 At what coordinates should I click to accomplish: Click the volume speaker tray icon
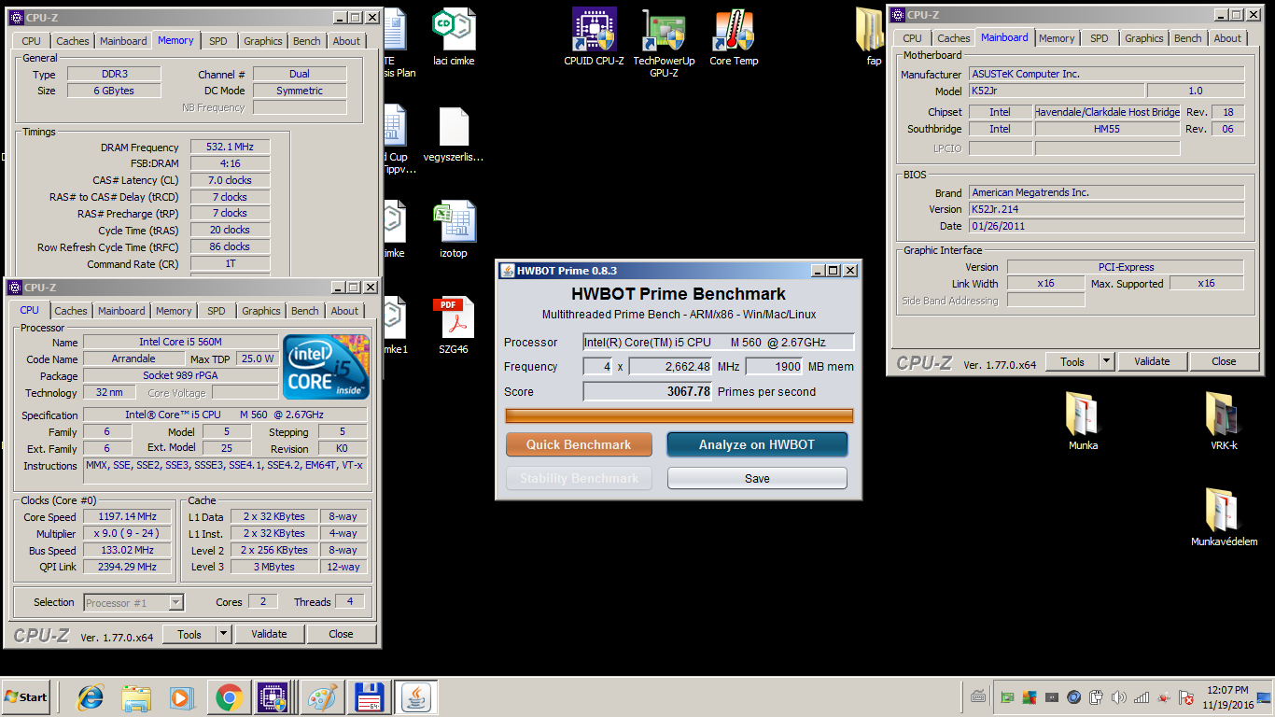(x=1118, y=697)
